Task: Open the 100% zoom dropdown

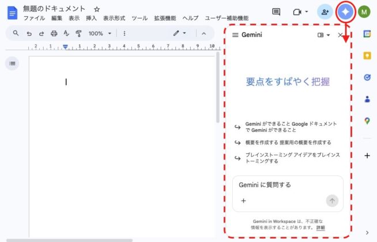Action: coord(100,33)
